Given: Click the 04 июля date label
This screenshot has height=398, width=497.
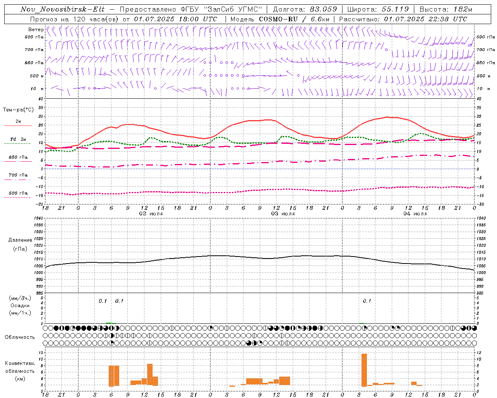Looking at the screenshot, I should [x=415, y=214].
